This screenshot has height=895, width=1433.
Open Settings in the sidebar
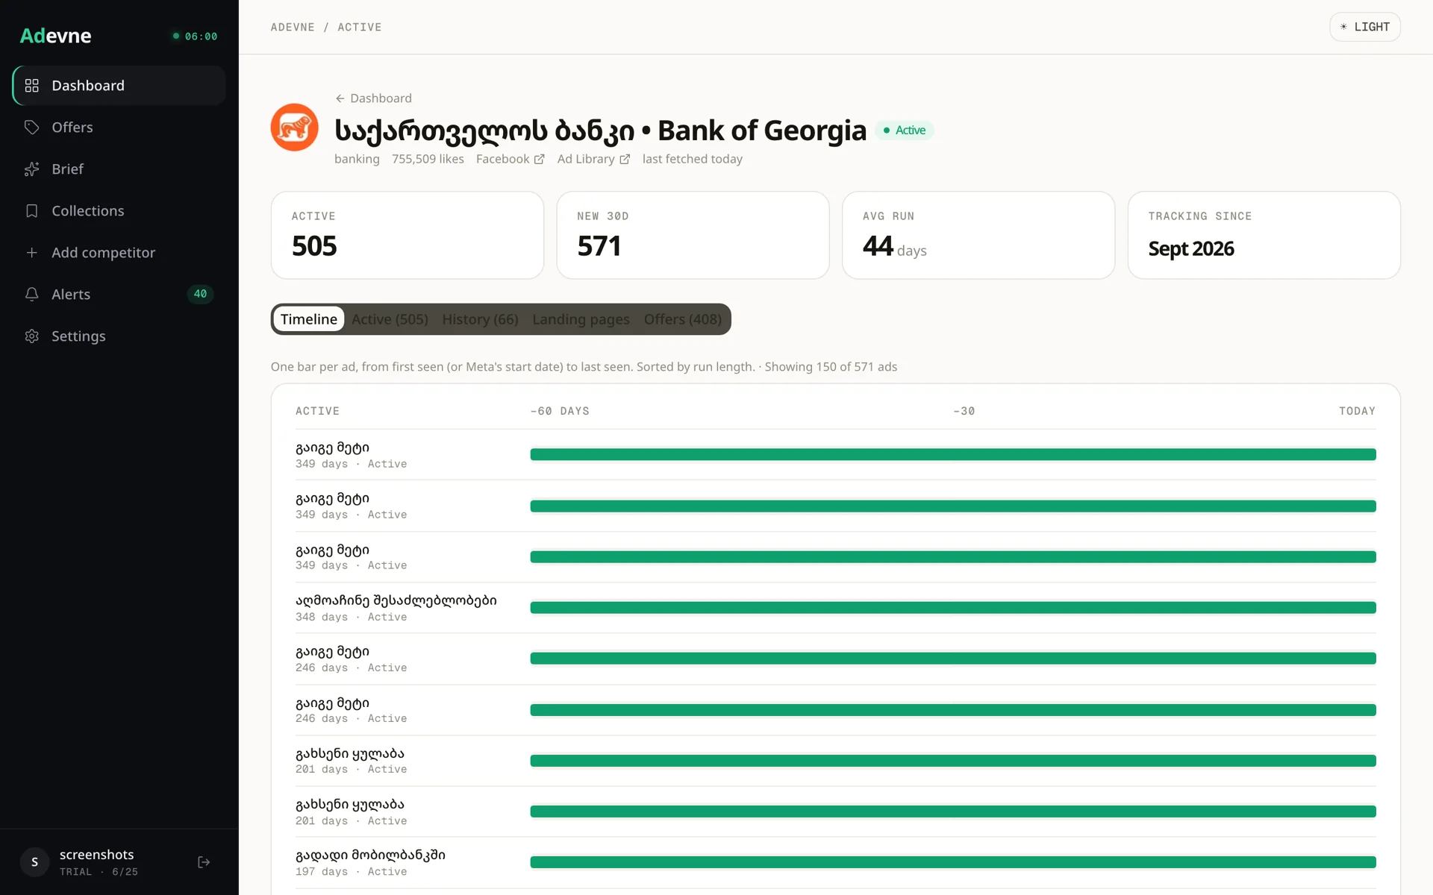[119, 336]
